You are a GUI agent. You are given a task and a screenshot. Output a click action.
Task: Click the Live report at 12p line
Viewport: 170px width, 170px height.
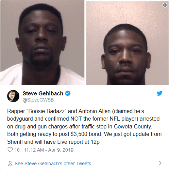tap(53, 142)
